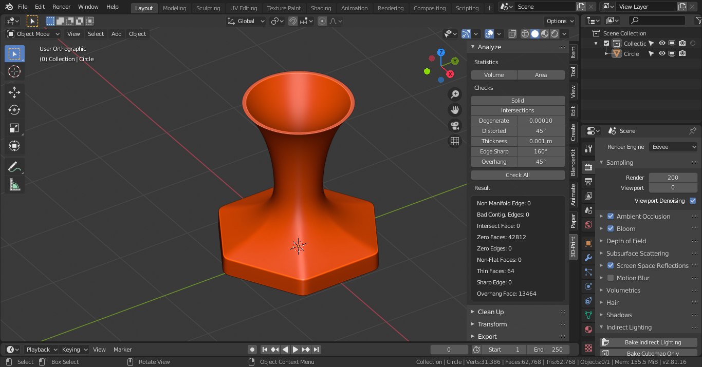Open the Modifier Properties wrench tab
The image size is (702, 367).
(x=588, y=257)
